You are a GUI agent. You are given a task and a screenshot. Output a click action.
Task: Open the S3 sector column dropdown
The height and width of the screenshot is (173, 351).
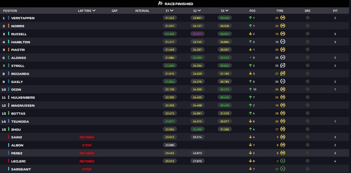[x=227, y=11]
